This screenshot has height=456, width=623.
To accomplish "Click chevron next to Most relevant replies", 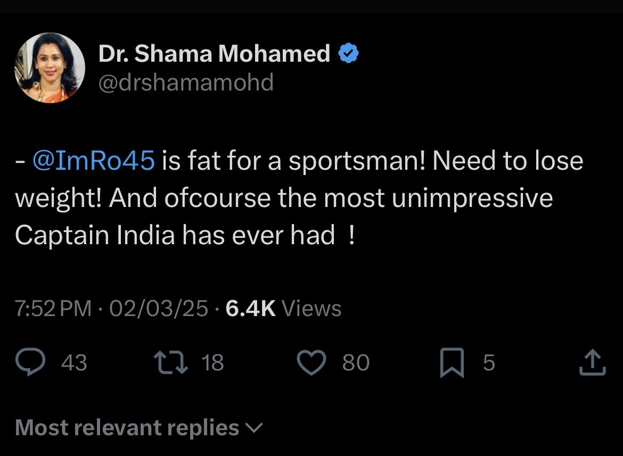I will (255, 428).
